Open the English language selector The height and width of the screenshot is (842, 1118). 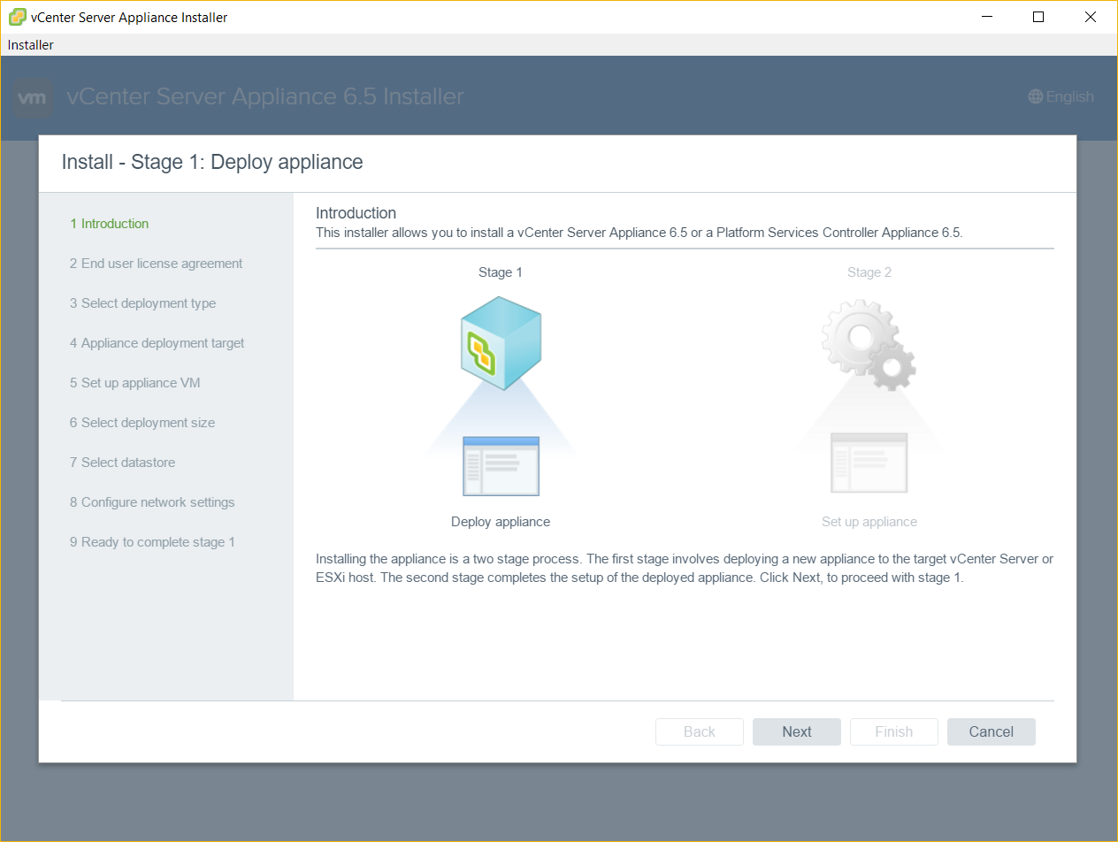1061,97
